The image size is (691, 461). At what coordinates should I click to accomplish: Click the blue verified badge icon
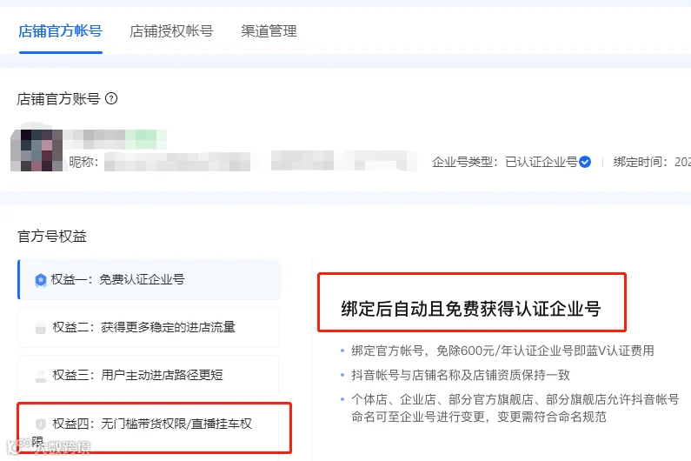tap(585, 162)
